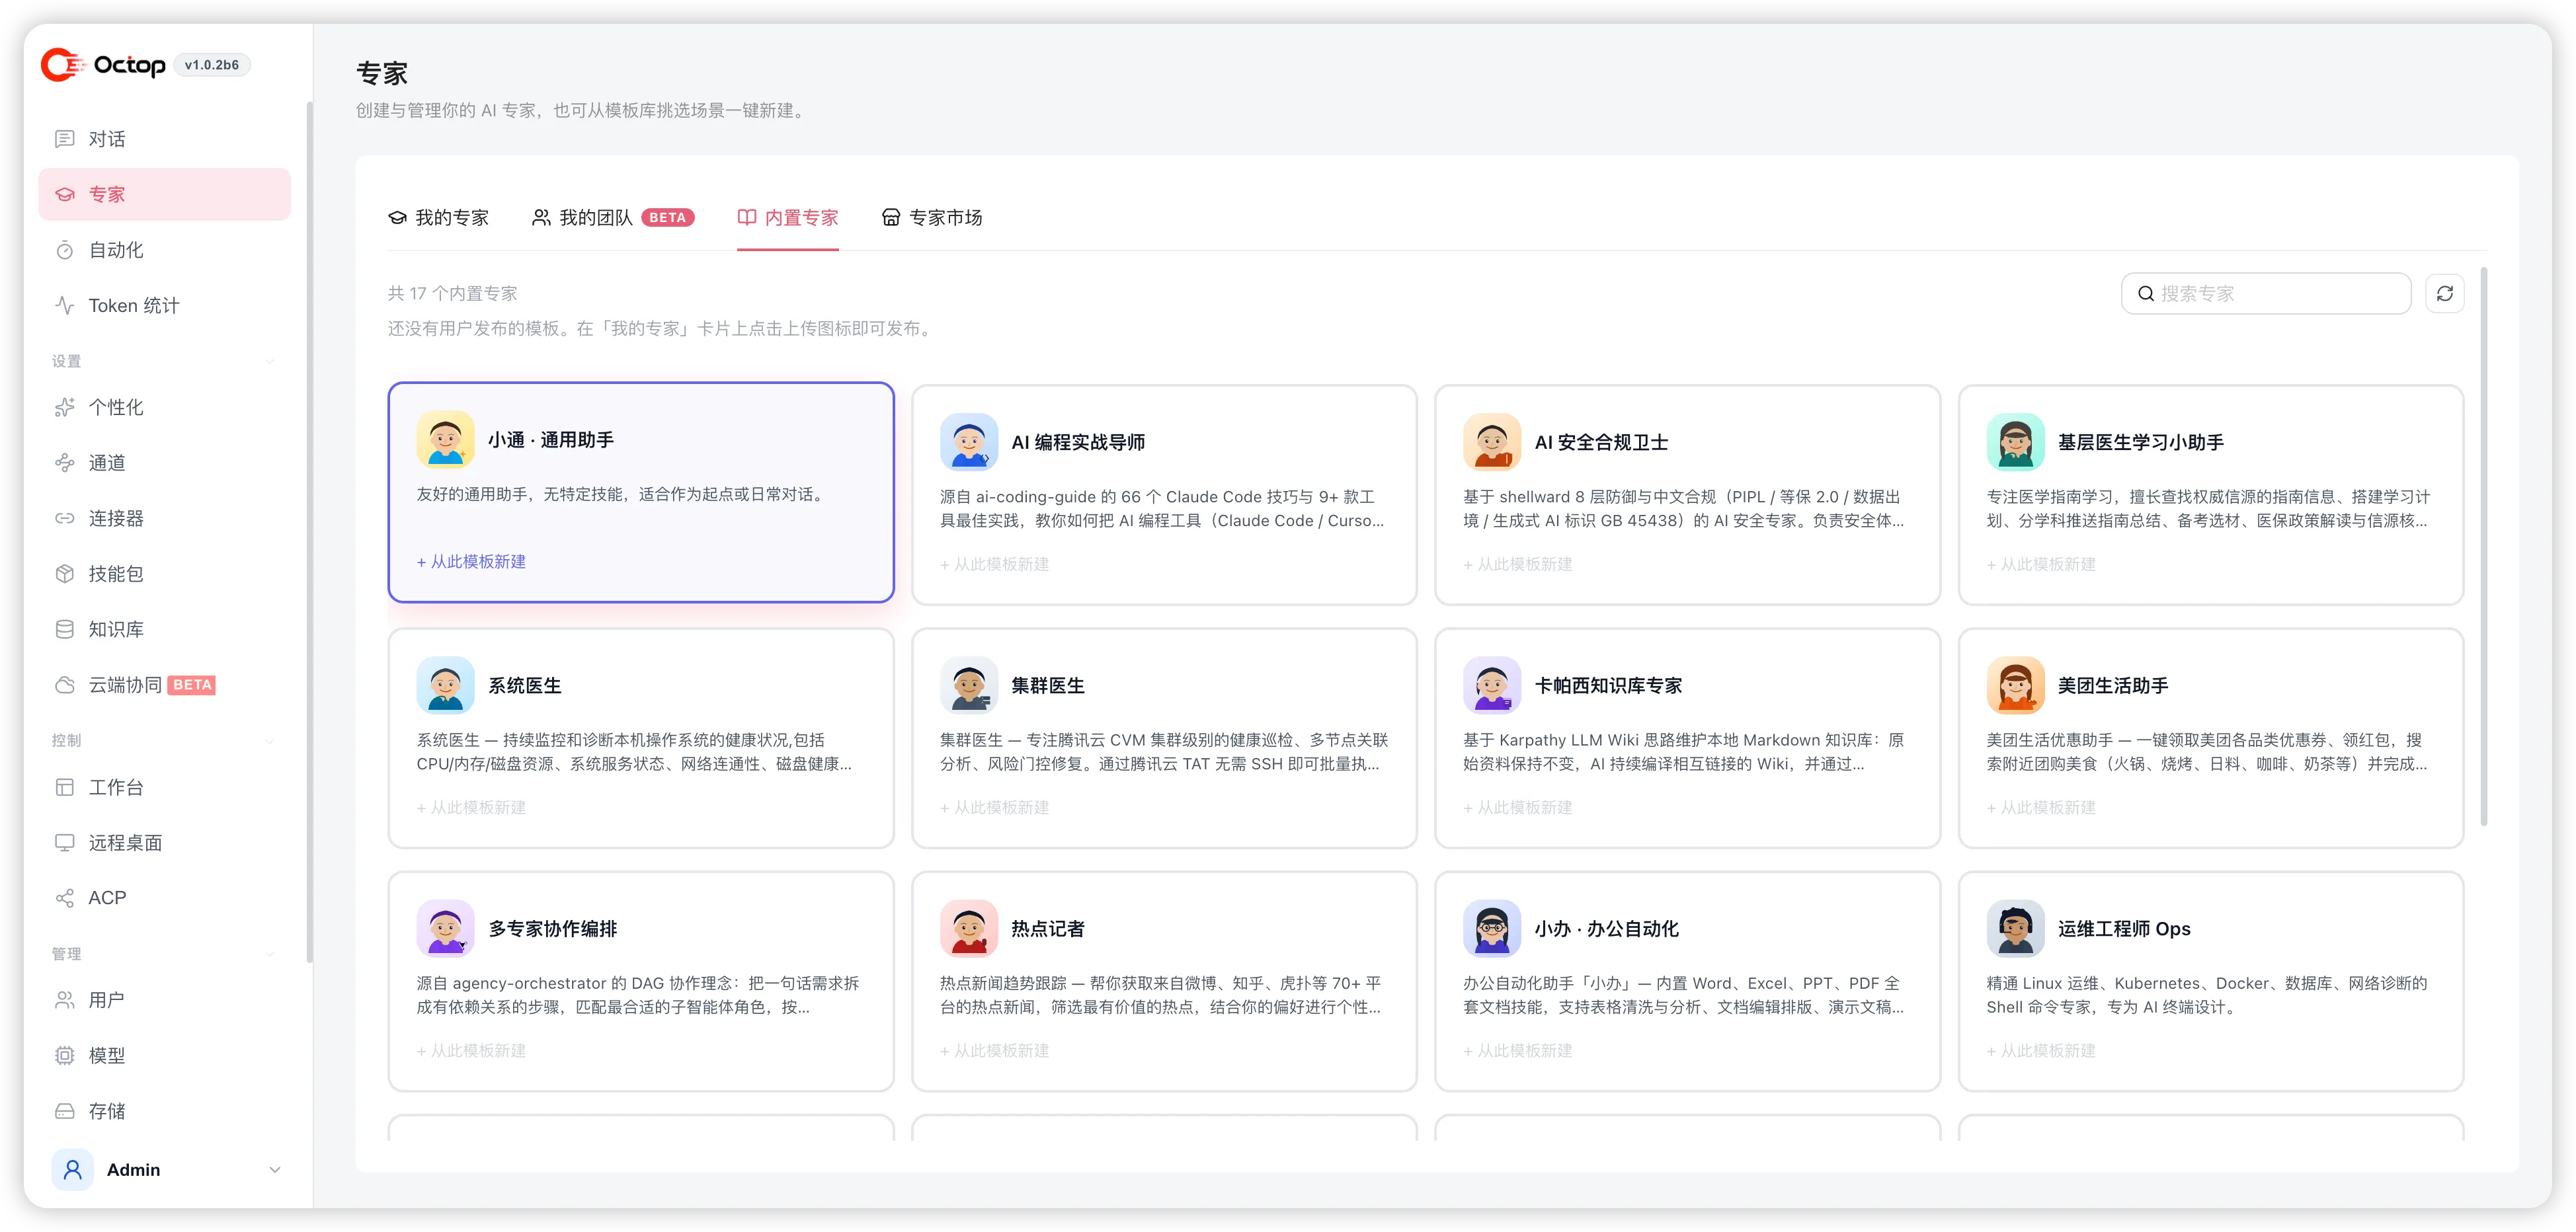2576x1232 pixels.
Task: Select the 内置专家 tab
Action: click(788, 218)
